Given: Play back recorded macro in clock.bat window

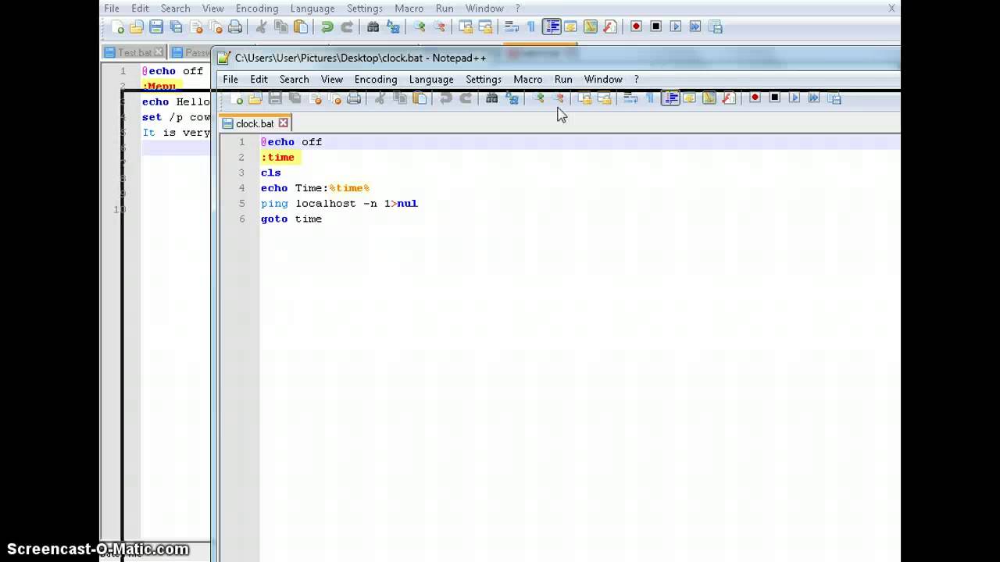Looking at the screenshot, I should point(795,98).
